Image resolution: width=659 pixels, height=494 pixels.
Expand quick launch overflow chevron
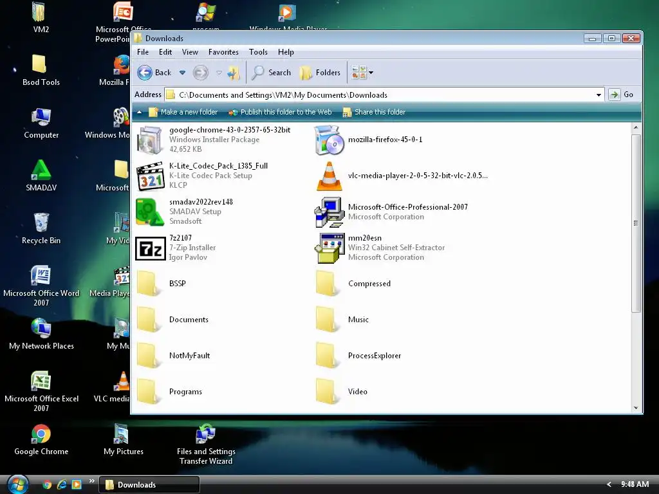click(91, 481)
